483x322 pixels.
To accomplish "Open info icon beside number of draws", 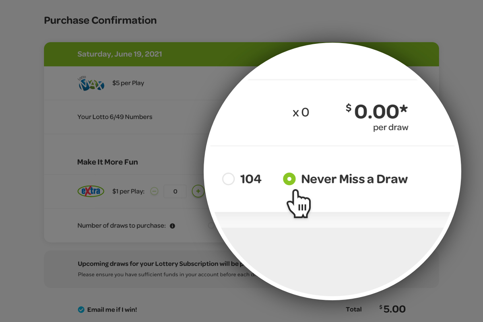I will 172,226.
